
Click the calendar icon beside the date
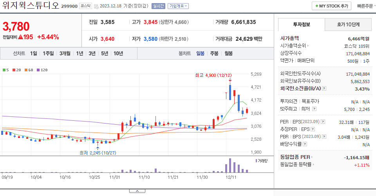coord(96,7)
